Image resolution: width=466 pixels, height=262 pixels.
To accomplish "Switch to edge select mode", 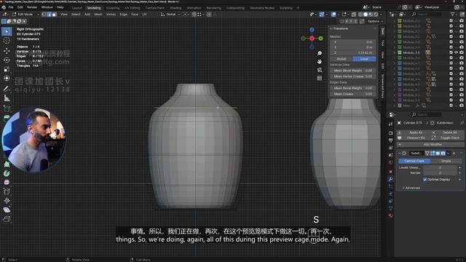I will [x=49, y=15].
